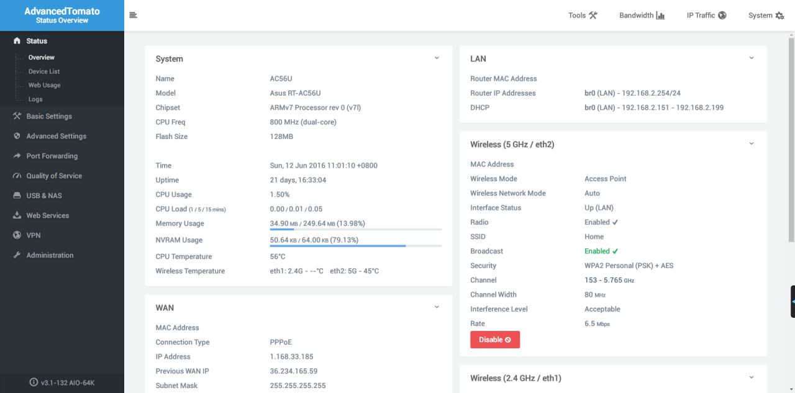Viewport: 795px width, 393px height.
Task: Disable the 5 GHz wireless radio
Action: click(494, 340)
